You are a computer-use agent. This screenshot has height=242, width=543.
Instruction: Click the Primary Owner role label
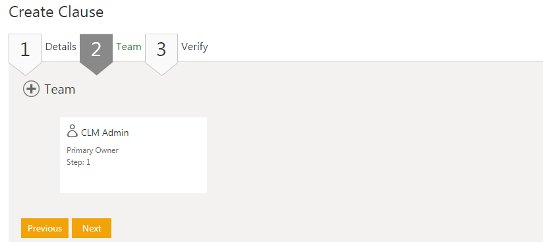tap(92, 150)
